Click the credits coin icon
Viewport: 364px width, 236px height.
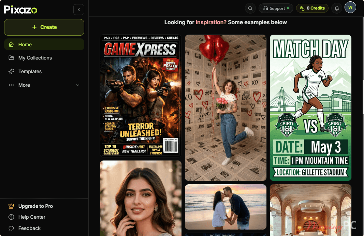302,8
